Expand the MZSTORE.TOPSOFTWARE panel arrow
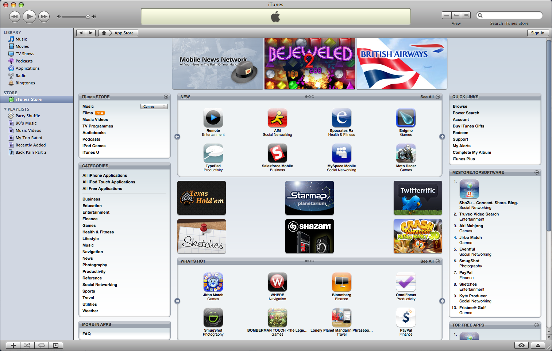Image resolution: width=552 pixels, height=351 pixels. pyautogui.click(x=537, y=172)
